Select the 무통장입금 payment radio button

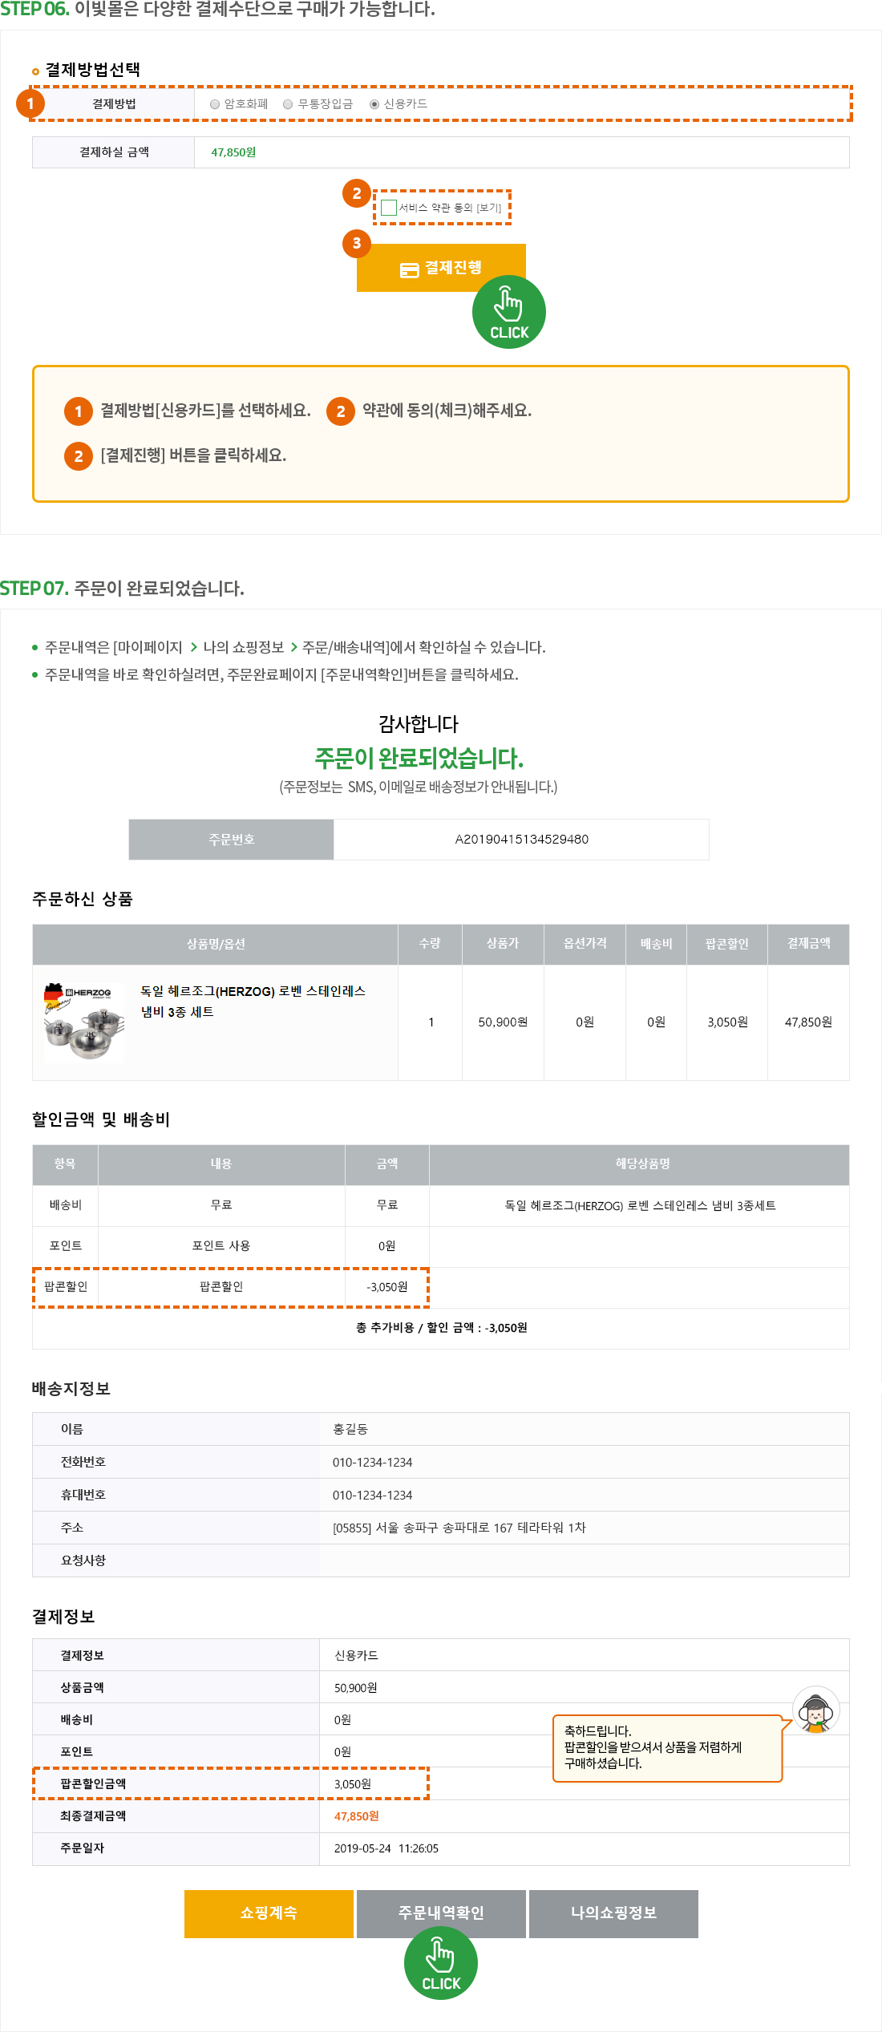288,104
